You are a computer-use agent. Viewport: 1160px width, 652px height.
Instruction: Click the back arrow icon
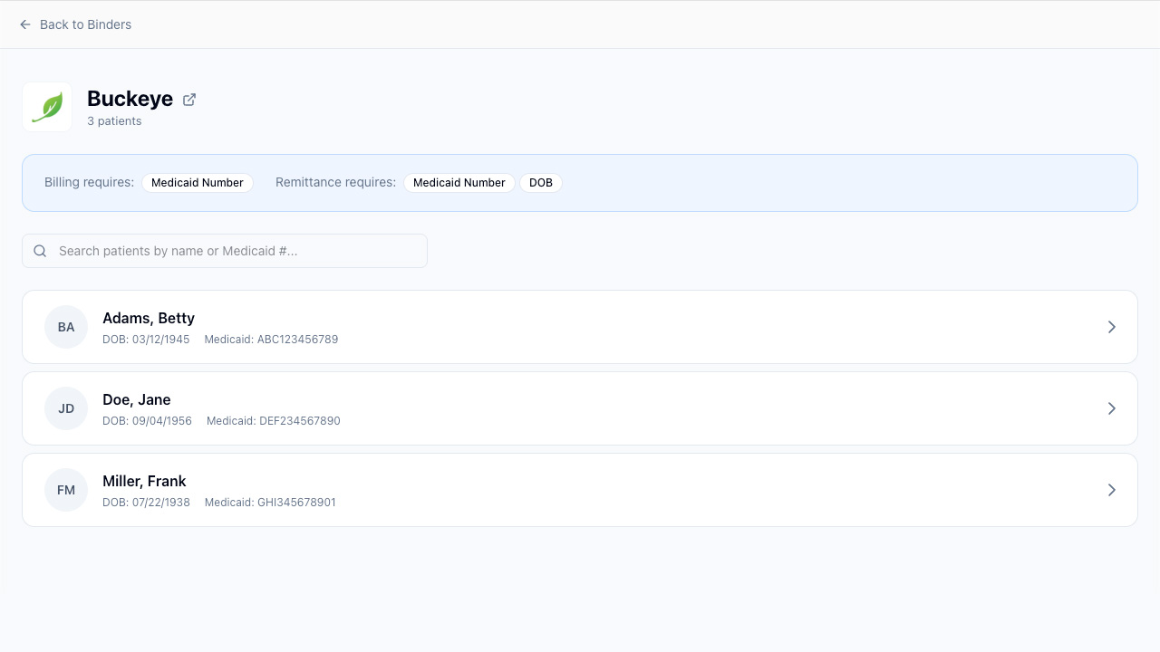click(25, 24)
